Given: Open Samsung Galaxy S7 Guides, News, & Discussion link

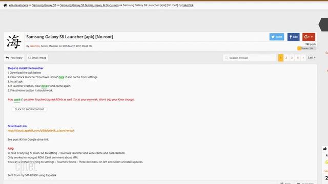Looking at the screenshot, I should tap(89, 5).
